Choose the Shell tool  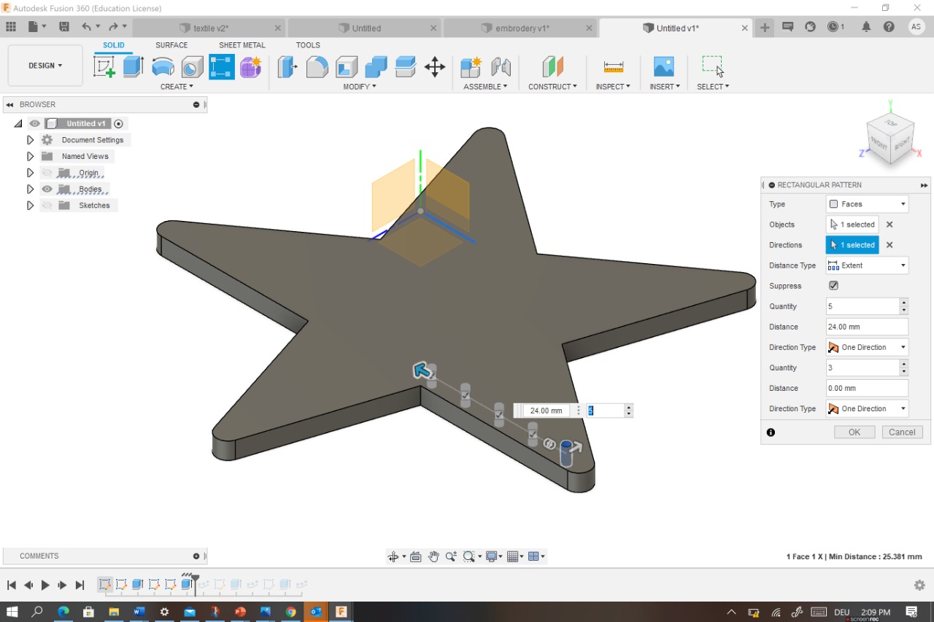347,67
